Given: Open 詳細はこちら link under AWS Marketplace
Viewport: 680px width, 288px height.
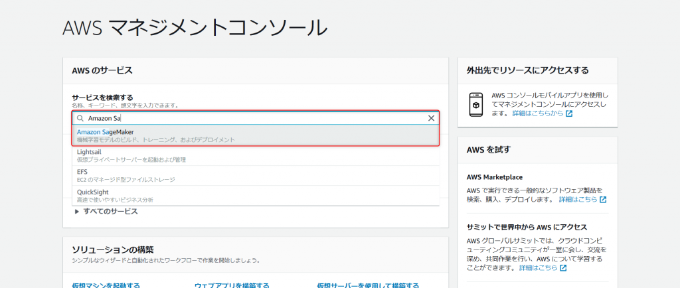Looking at the screenshot, I should pos(578,200).
